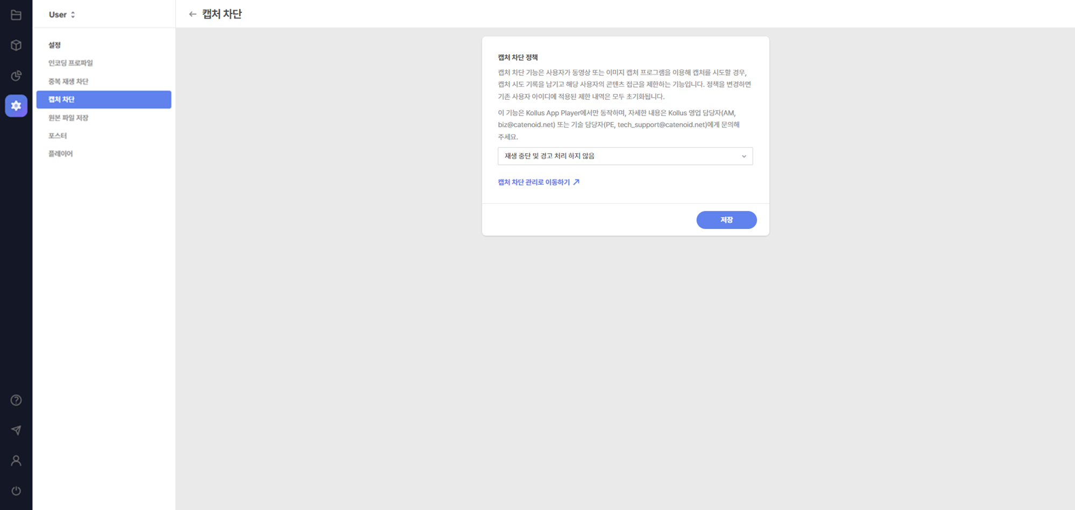1075x510 pixels.
Task: Navigate to 플레이어 settings
Action: (x=60, y=154)
